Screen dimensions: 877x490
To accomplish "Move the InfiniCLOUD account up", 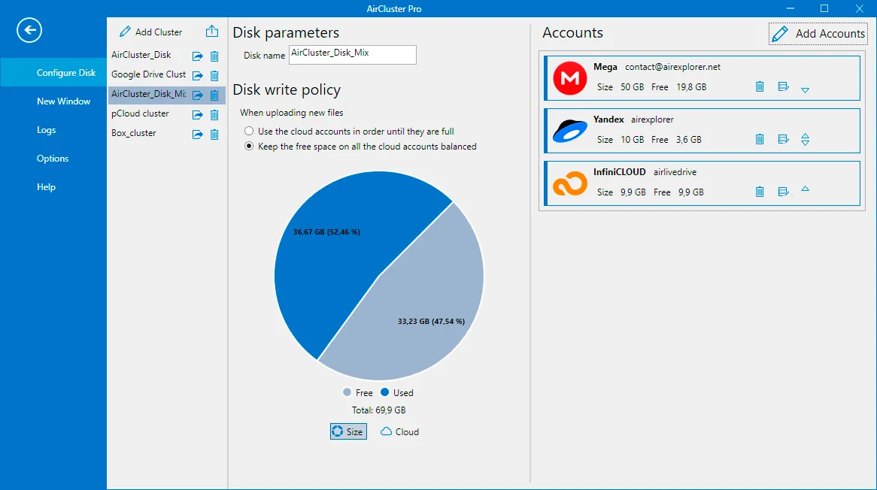I will [805, 189].
